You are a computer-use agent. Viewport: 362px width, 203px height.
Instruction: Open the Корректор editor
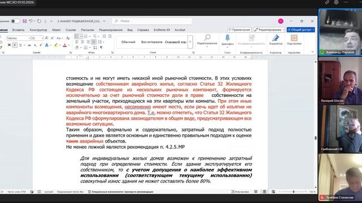276,40
